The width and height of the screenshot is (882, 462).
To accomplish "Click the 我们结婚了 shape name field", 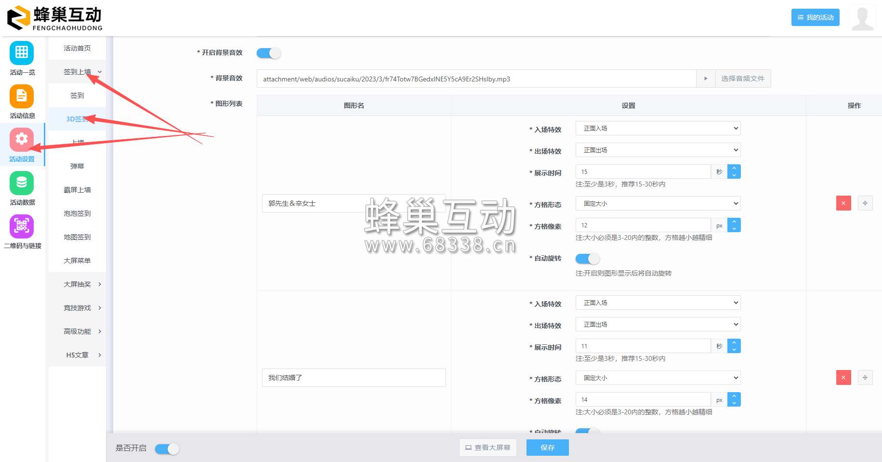I will pos(354,378).
